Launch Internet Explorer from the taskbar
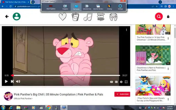This screenshot has width=176, height=110. point(11,108)
